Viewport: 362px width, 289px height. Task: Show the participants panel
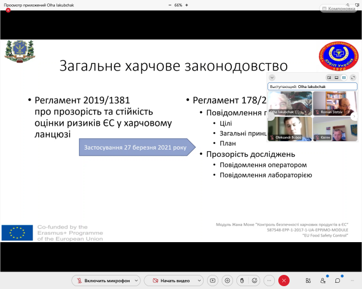tap(323, 281)
